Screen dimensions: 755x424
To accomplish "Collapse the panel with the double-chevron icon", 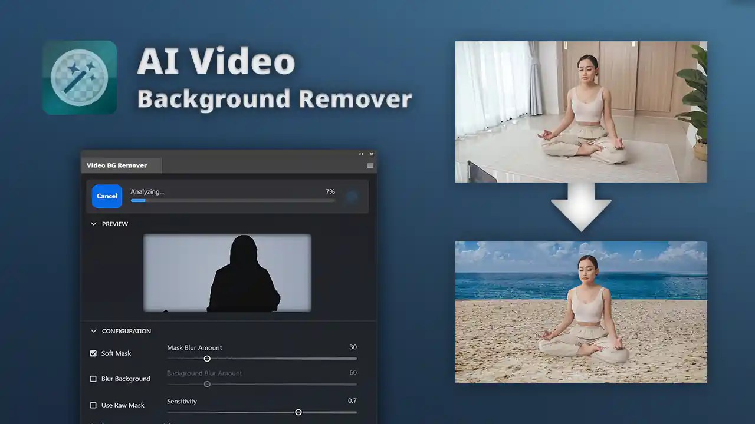I will 361,154.
